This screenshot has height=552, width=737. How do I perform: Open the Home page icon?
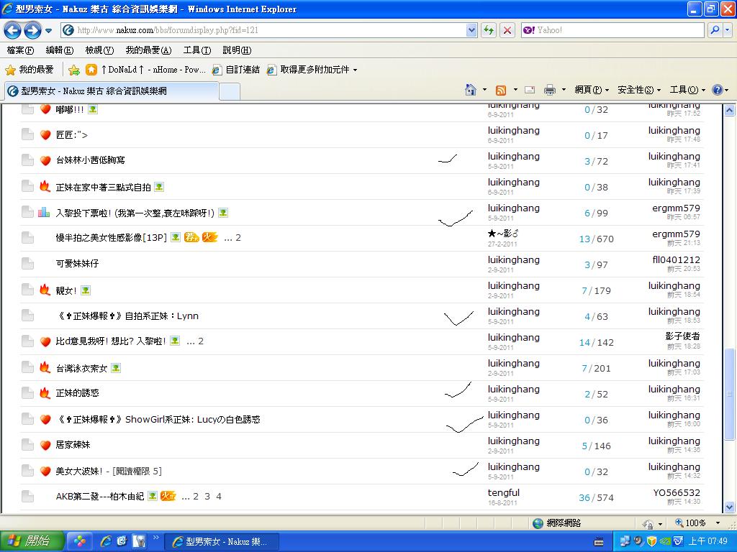tap(471, 90)
